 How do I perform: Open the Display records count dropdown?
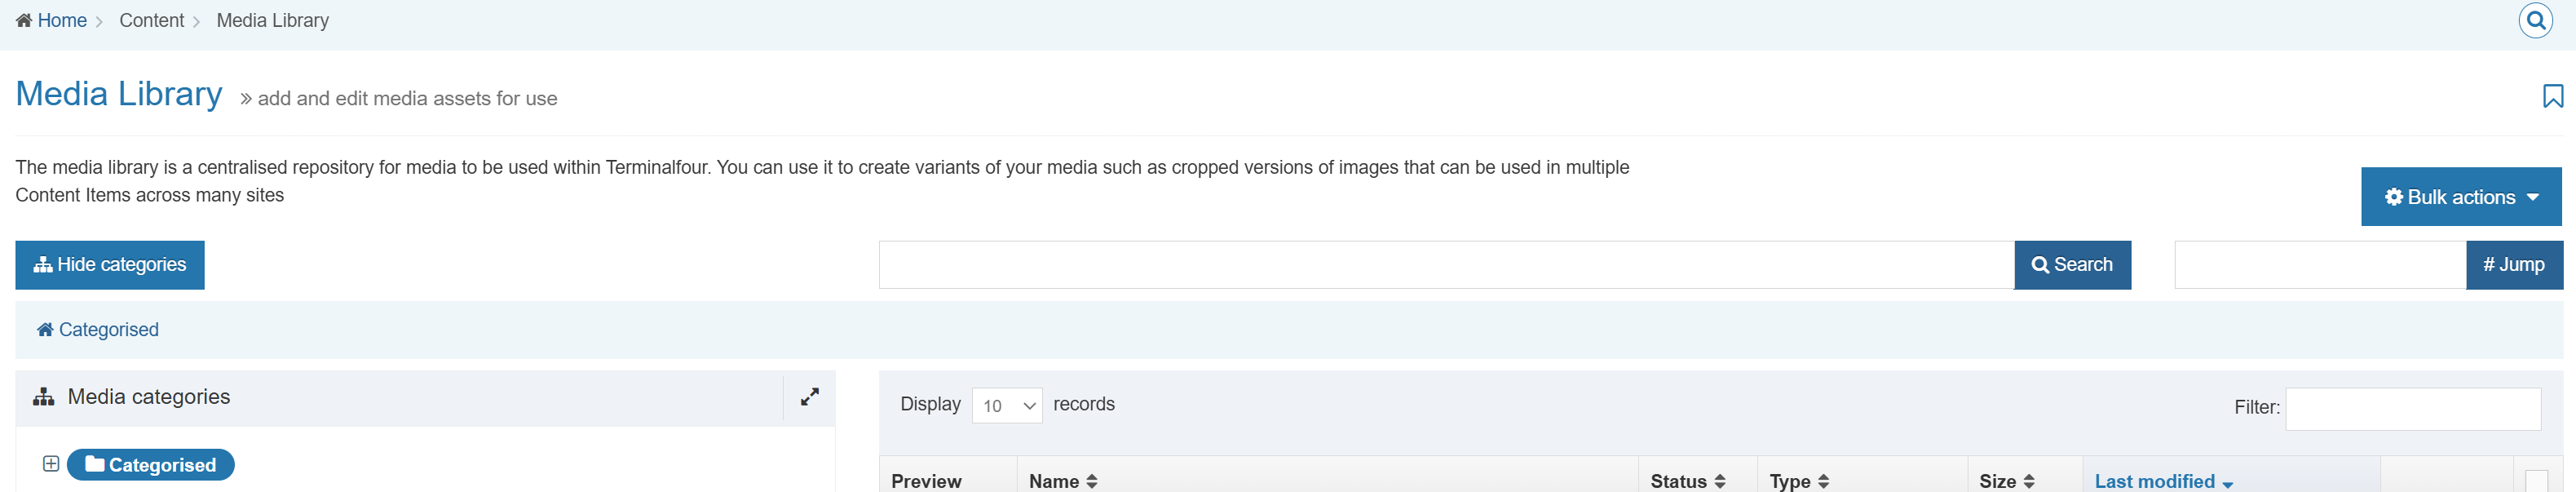(1006, 405)
